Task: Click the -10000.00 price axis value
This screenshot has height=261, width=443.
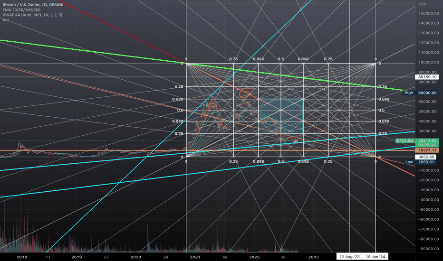Action: pos(429,170)
